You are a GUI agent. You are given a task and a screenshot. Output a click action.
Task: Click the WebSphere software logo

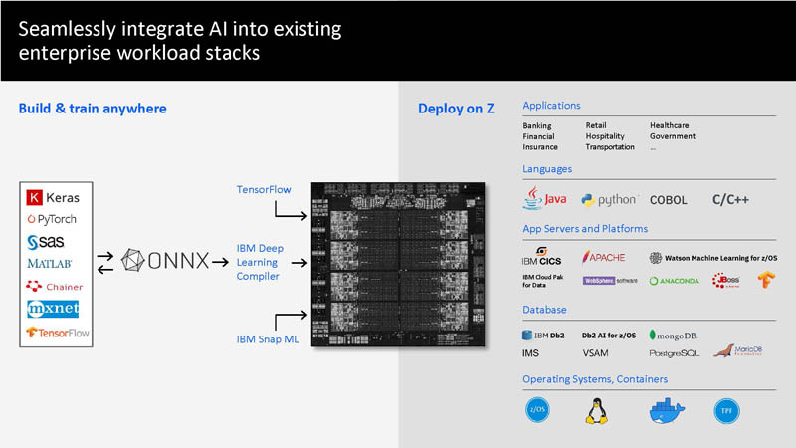coord(610,281)
